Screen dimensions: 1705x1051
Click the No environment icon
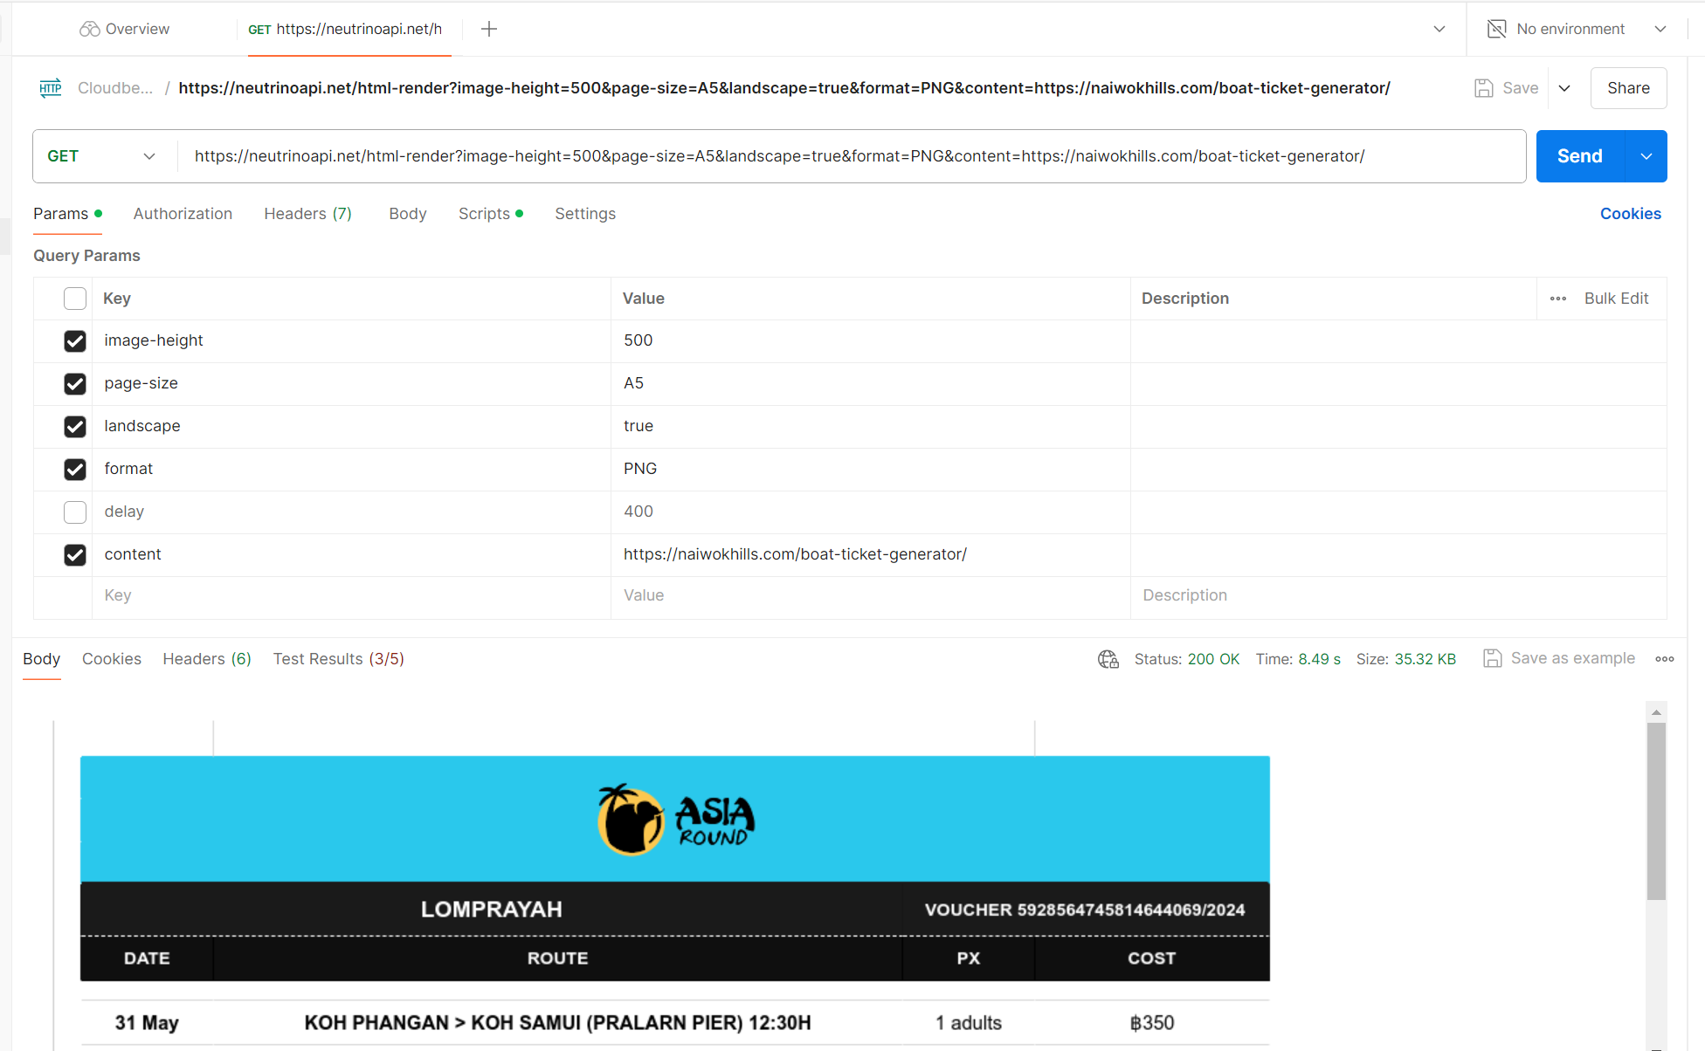[x=1497, y=29]
